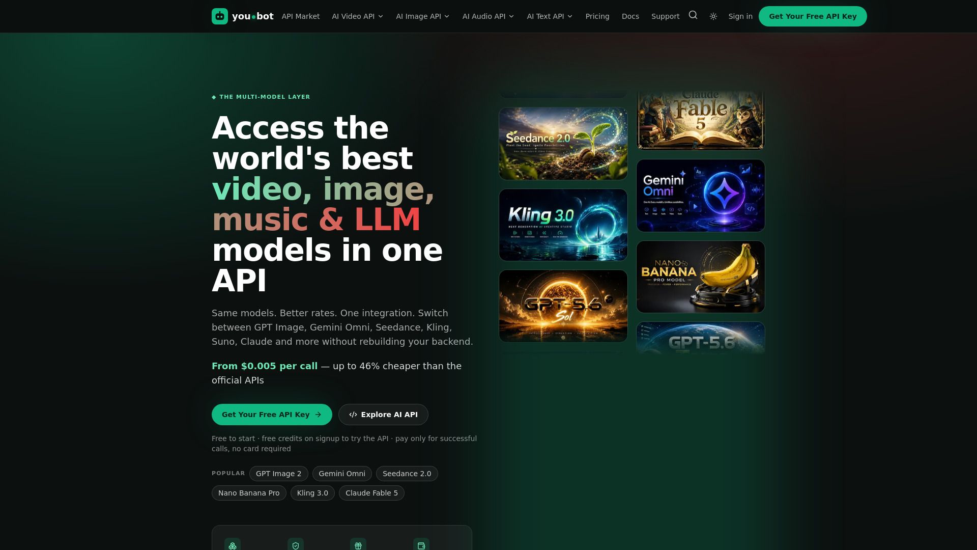Go to API Market in the navigation
This screenshot has height=550, width=977.
[301, 16]
